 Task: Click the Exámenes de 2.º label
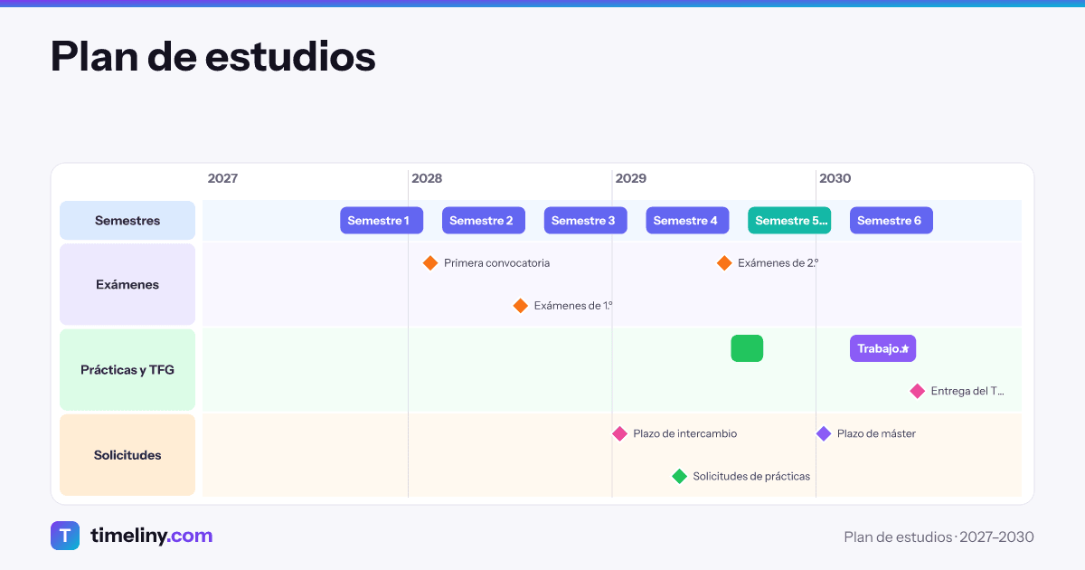(778, 263)
